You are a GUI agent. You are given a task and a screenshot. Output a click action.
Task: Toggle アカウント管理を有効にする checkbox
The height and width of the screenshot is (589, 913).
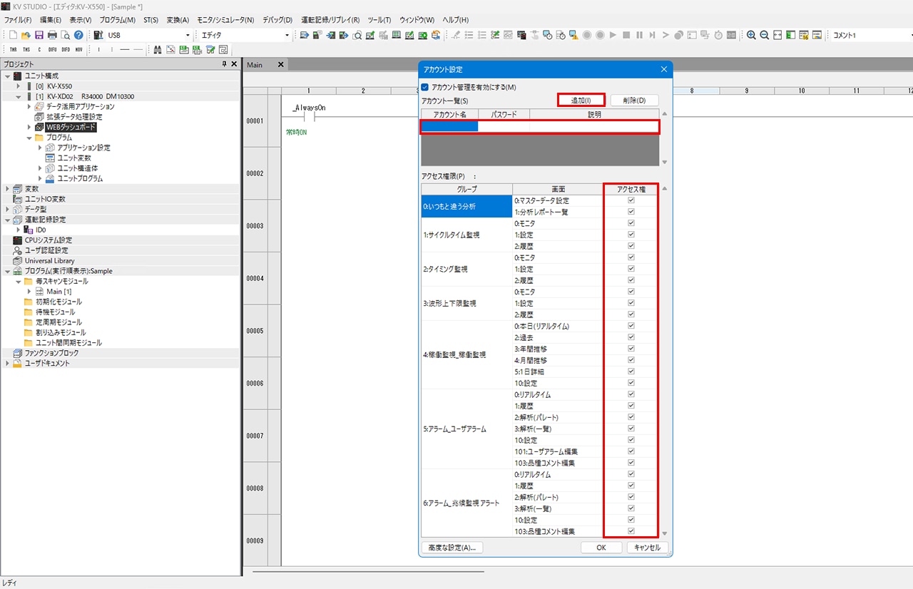point(425,87)
